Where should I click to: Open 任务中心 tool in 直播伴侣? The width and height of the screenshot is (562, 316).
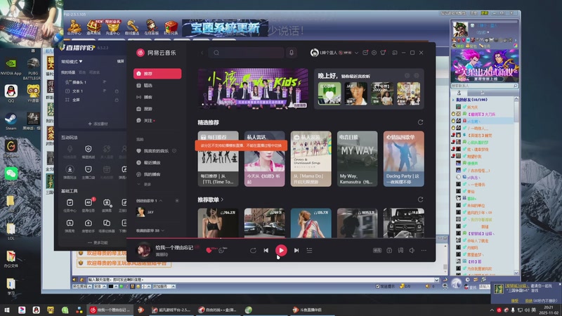pyautogui.click(x=70, y=206)
